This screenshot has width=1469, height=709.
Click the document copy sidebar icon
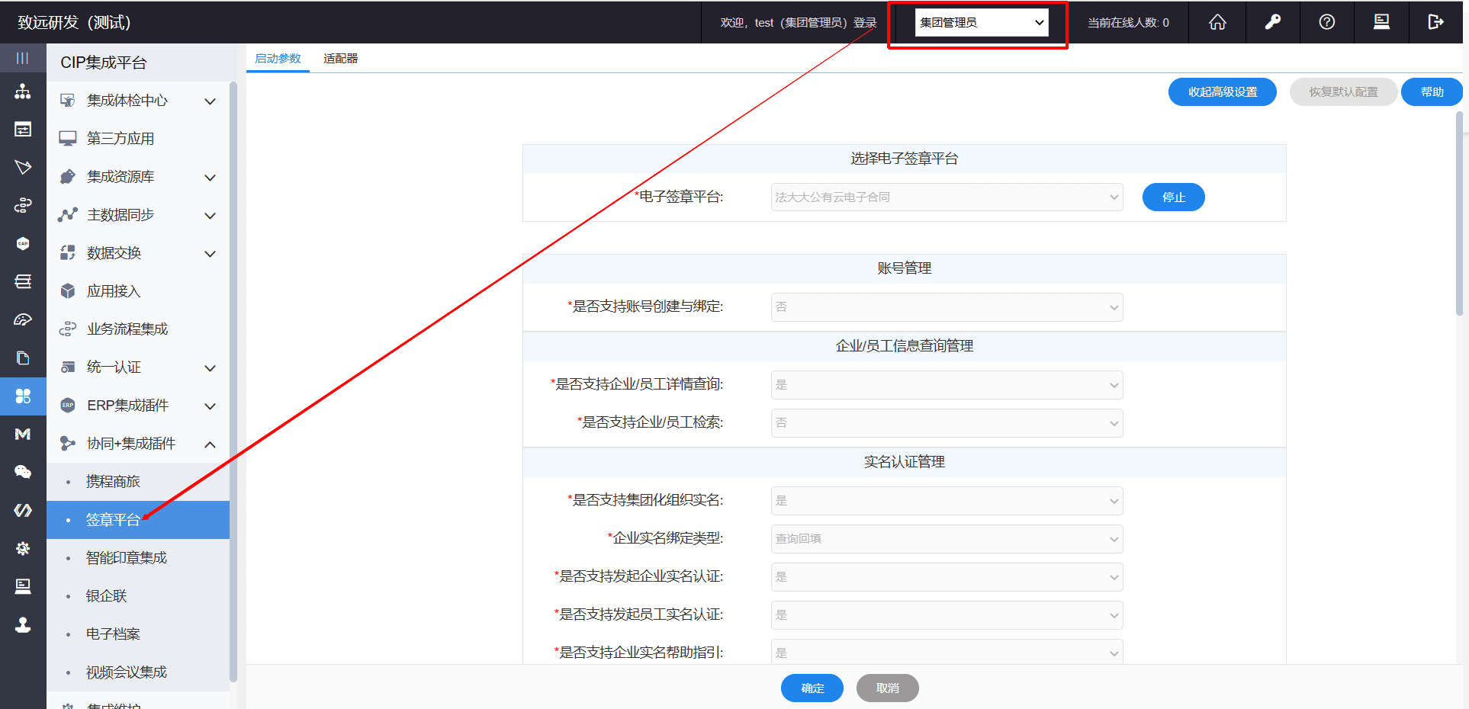point(23,358)
